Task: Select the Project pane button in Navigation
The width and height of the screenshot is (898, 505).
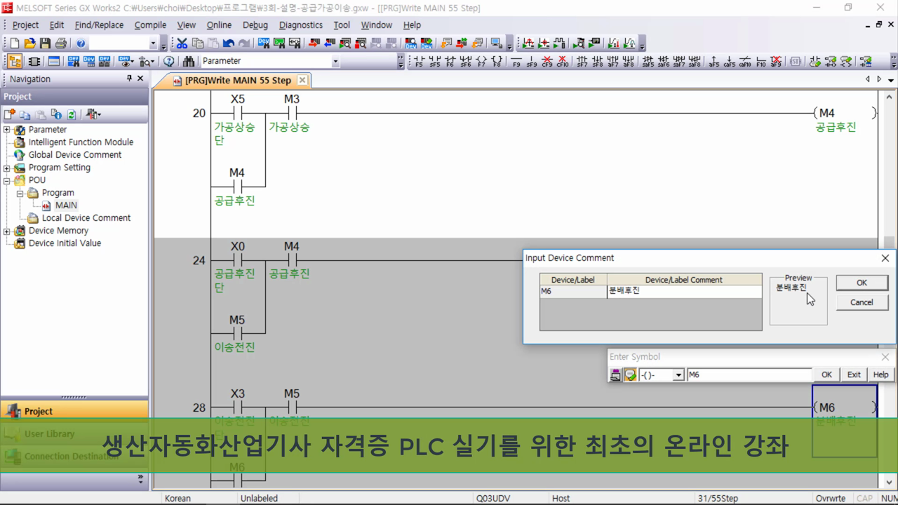Action: click(x=74, y=411)
